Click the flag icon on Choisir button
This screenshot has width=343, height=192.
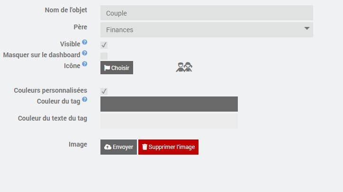click(x=107, y=68)
